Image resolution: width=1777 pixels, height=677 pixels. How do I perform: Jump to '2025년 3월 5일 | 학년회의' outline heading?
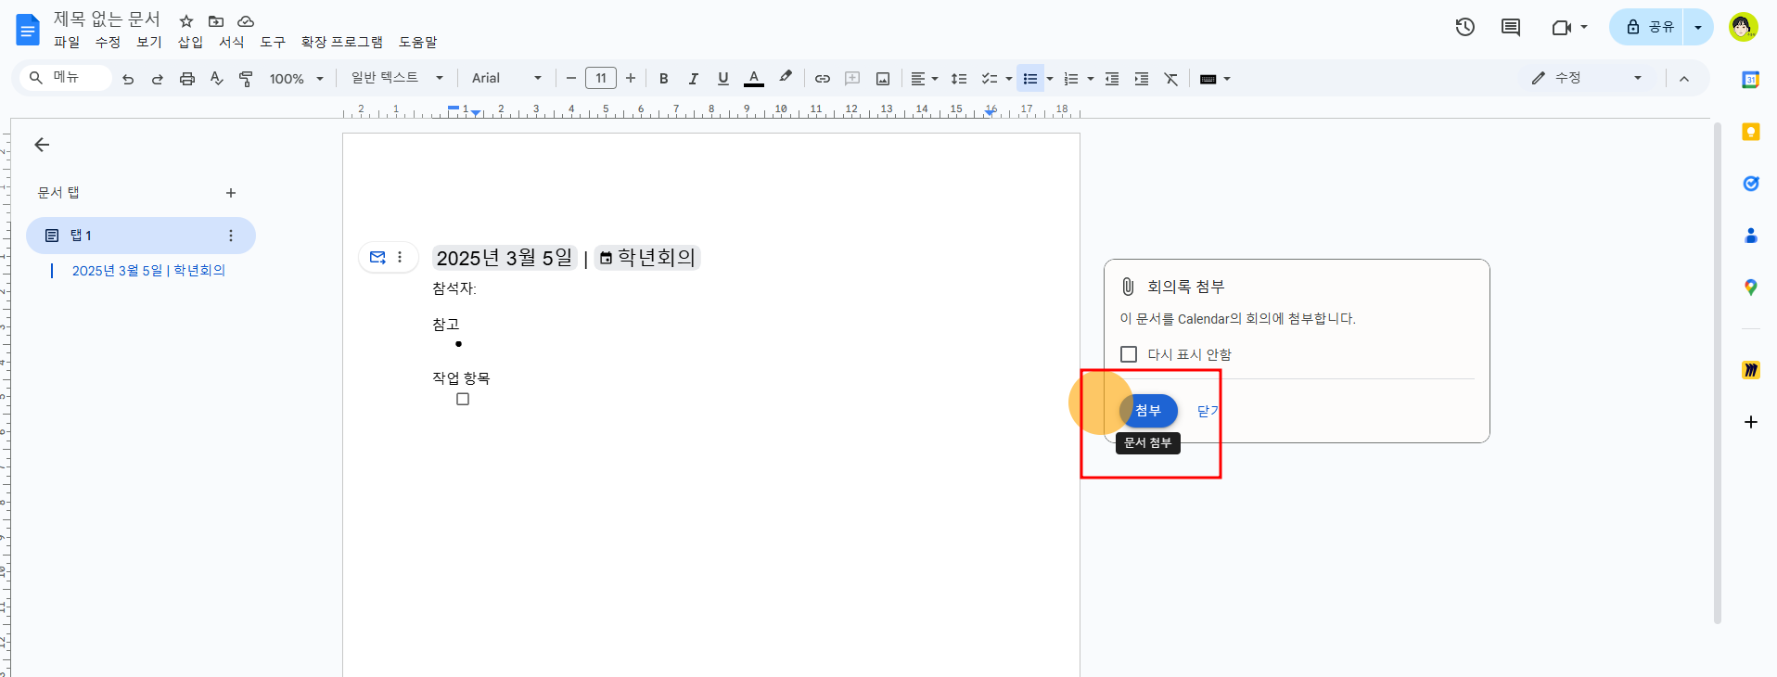point(148,271)
